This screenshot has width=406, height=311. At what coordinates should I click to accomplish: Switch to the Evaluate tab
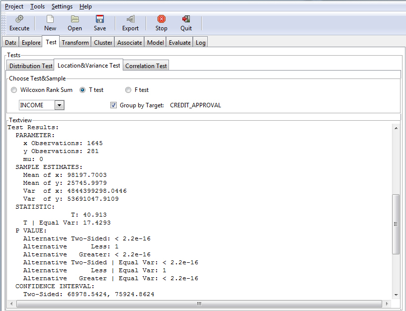(180, 42)
